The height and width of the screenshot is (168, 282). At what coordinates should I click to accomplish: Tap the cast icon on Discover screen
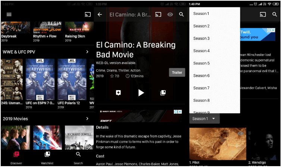[x=88, y=15]
